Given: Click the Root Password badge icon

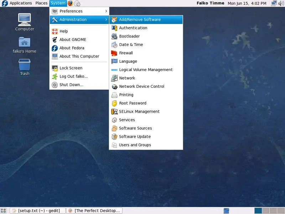Looking at the screenshot, I should (x=114, y=103).
